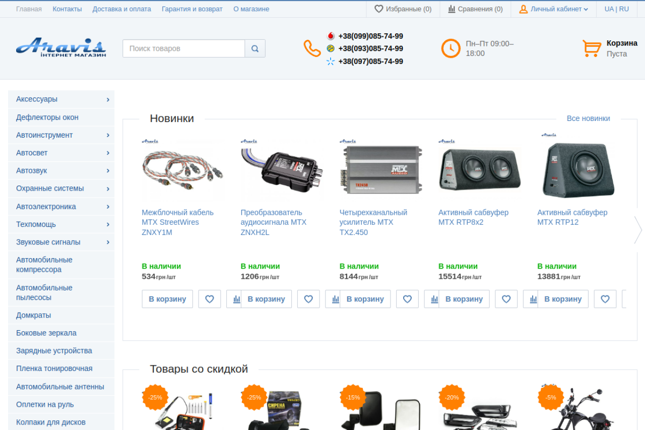
Task: Click the orange phone handset icon
Action: click(312, 48)
